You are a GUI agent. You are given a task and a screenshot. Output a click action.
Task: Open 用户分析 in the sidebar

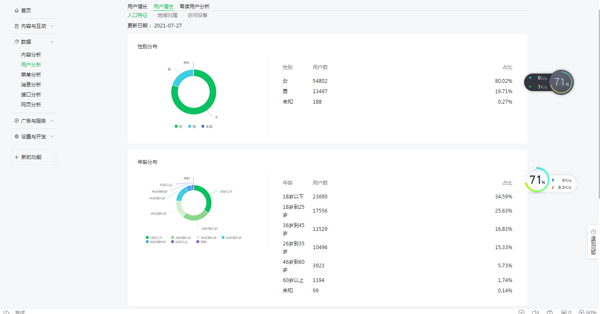point(31,65)
